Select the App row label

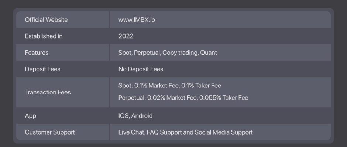30,116
